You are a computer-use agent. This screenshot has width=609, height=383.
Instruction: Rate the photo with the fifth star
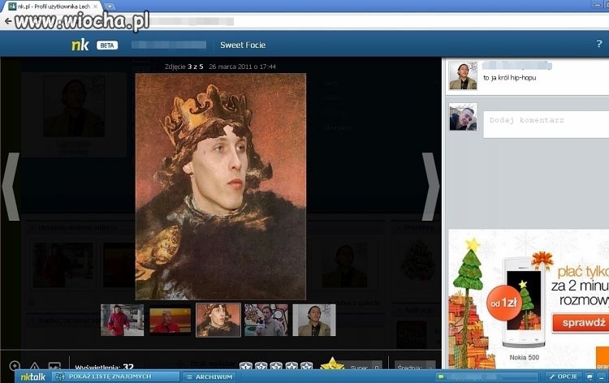(306, 365)
